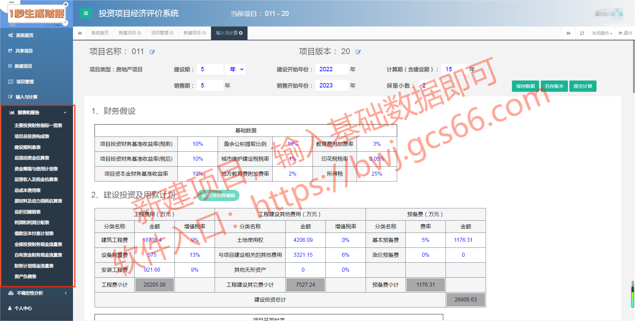
Task: Refresh the page with the refresh icon
Action: pyautogui.click(x=582, y=33)
